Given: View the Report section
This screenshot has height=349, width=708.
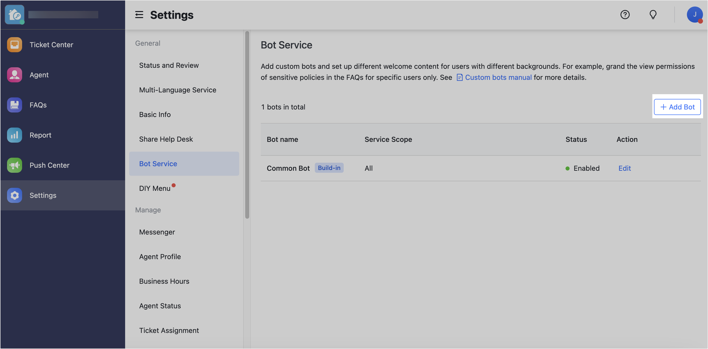Looking at the screenshot, I should (40, 135).
